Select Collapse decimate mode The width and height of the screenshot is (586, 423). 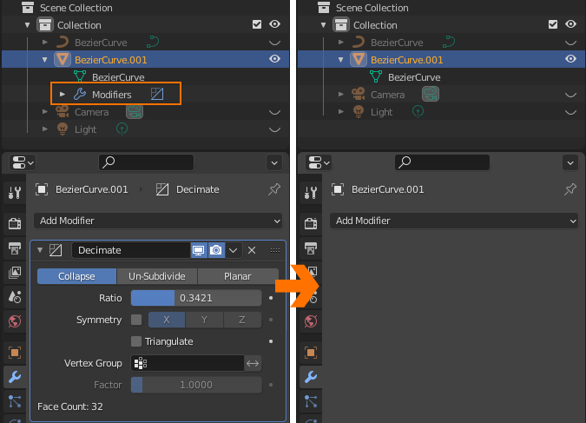76,276
